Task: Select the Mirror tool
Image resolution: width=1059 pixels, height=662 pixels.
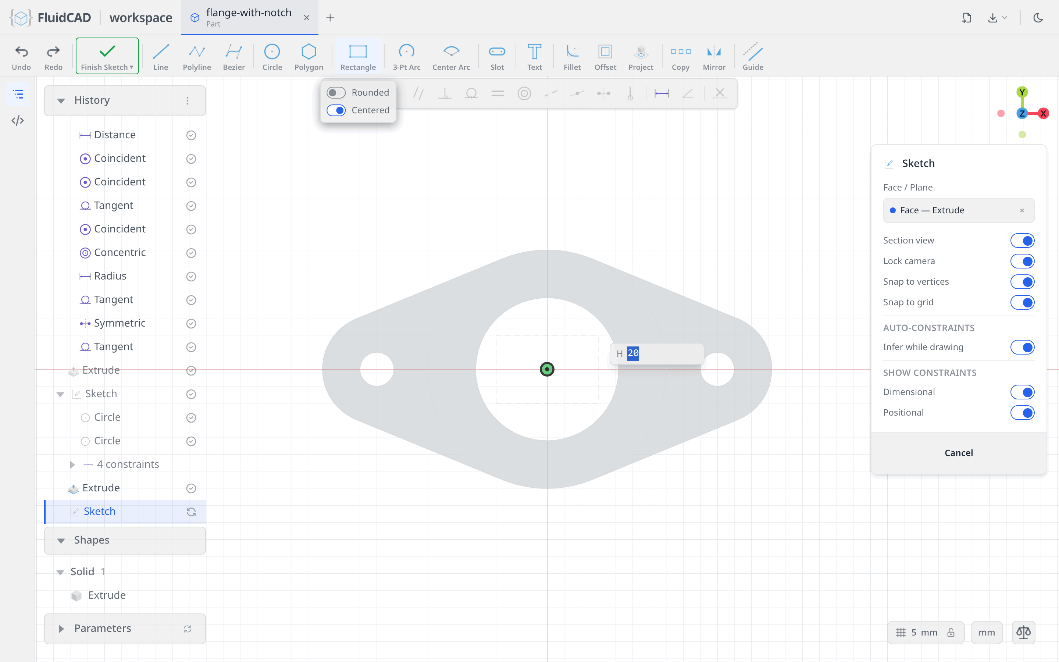Action: [x=714, y=57]
